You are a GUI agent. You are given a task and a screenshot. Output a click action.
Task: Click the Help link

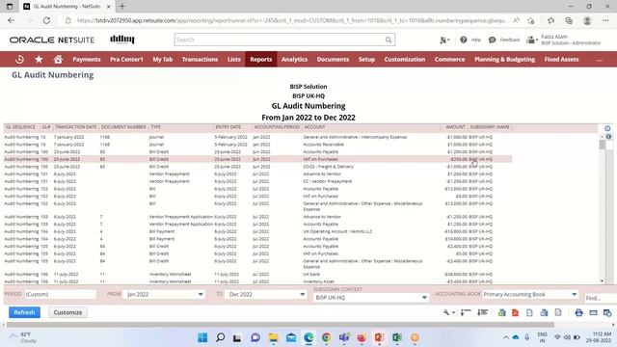[475, 40]
